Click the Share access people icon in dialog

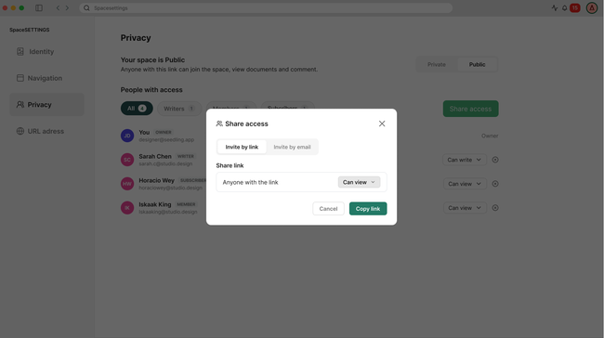[219, 123]
